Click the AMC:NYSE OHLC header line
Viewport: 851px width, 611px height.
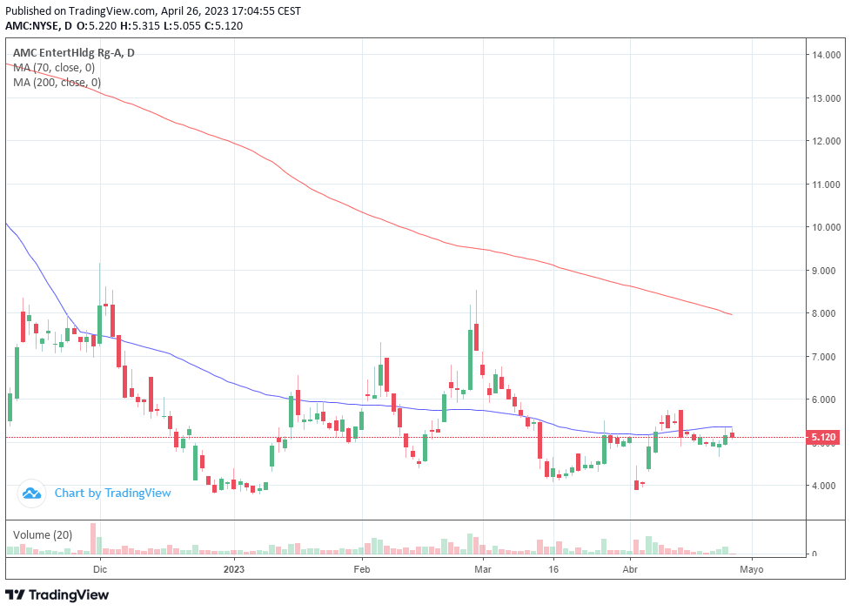point(124,25)
